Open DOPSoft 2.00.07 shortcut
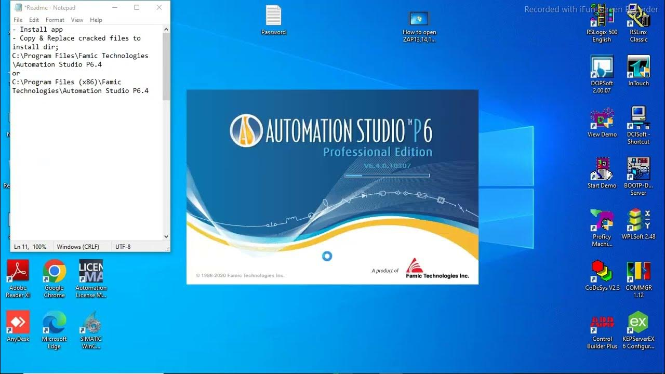Image resolution: width=665 pixels, height=374 pixels. click(602, 74)
